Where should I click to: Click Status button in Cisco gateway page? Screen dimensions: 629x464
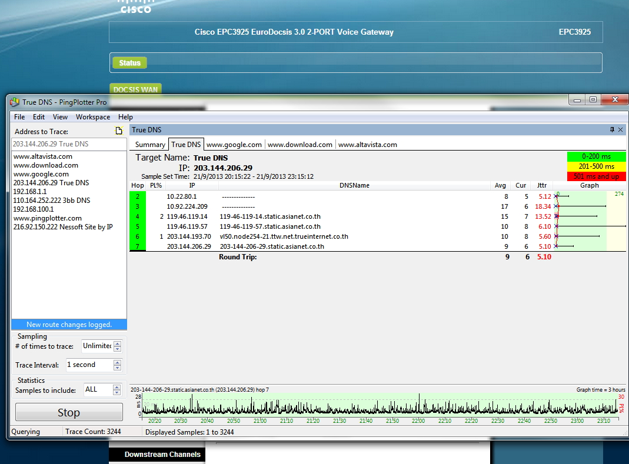pyautogui.click(x=129, y=63)
